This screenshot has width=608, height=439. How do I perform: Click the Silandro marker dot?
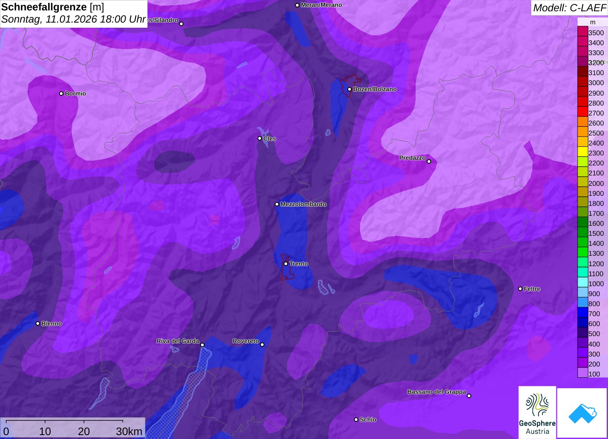(182, 24)
